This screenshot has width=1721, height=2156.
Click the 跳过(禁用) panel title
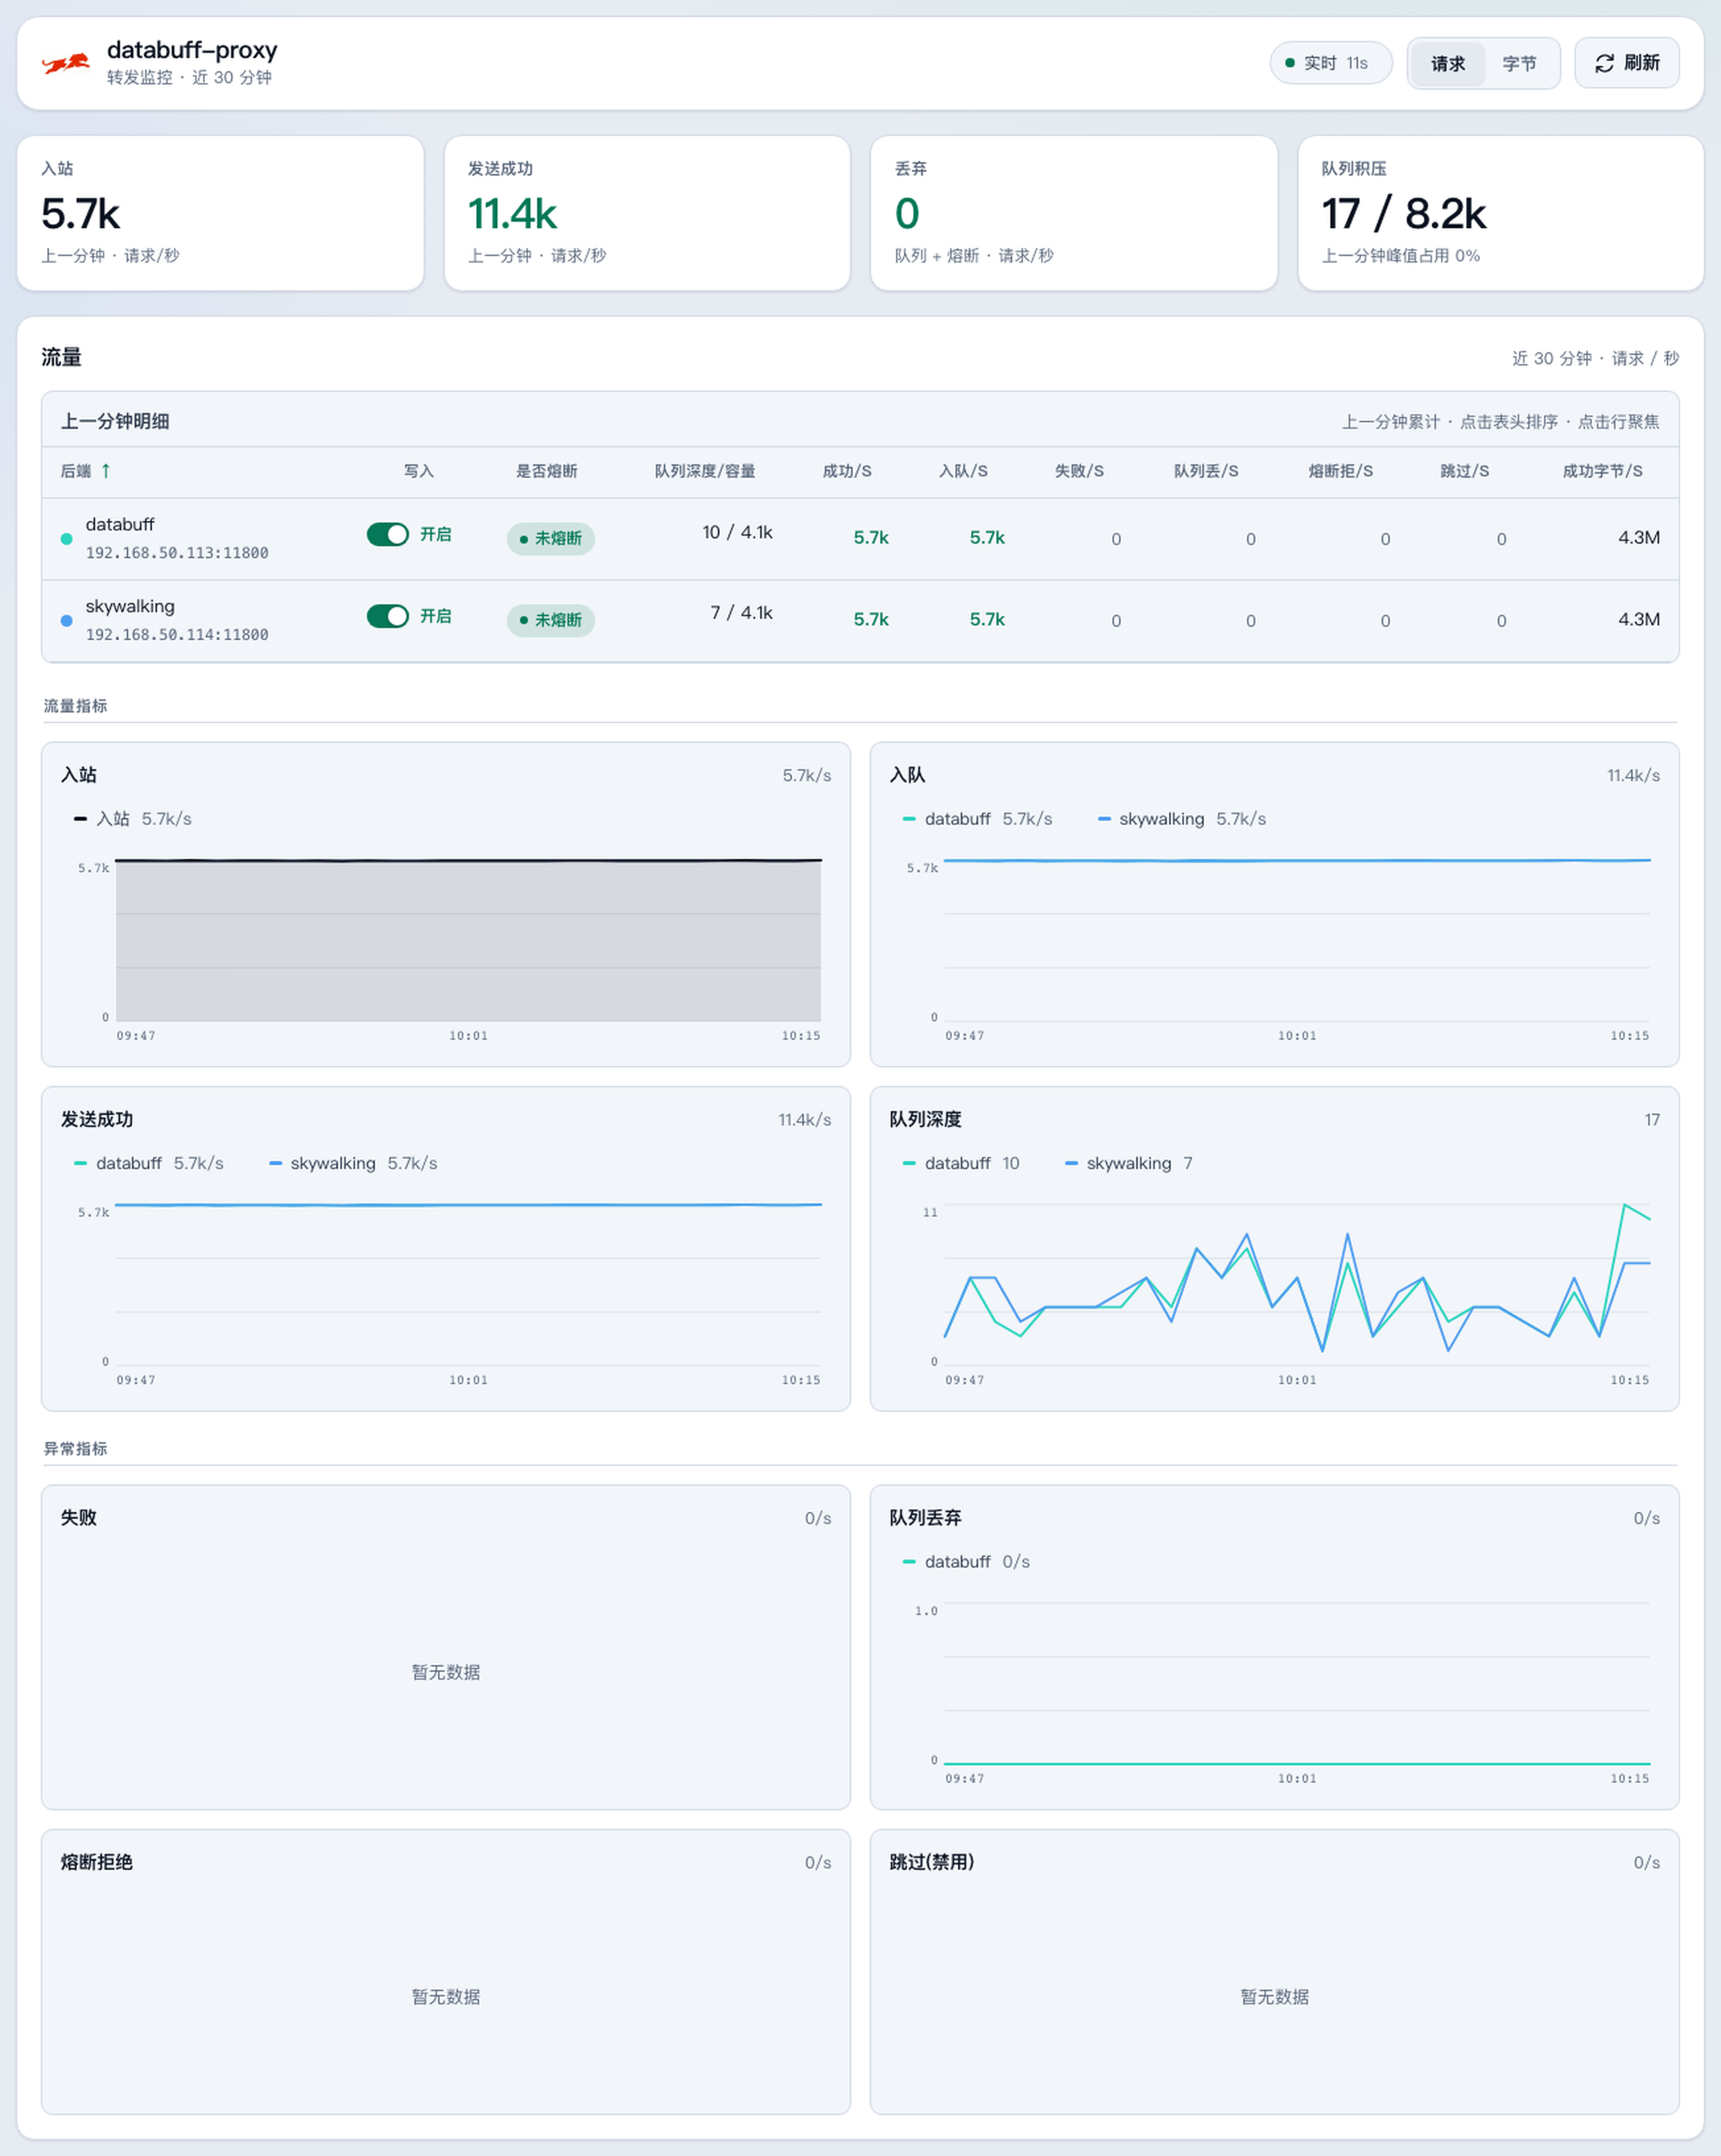click(932, 1863)
